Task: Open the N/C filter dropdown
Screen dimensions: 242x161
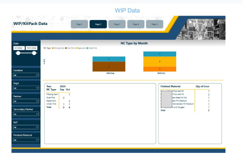Action: (26, 127)
